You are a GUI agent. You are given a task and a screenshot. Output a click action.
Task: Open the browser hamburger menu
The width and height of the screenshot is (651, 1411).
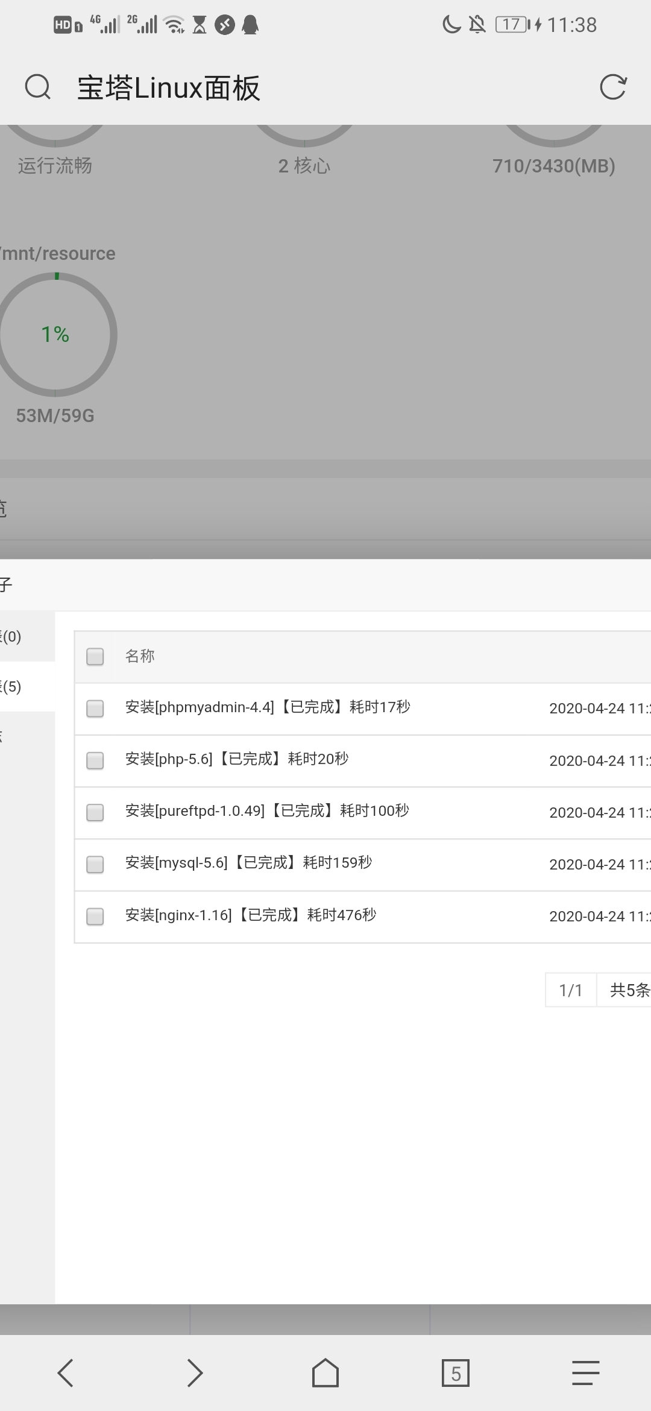(585, 1373)
